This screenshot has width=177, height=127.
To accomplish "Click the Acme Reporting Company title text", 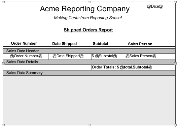I will (x=85, y=9).
